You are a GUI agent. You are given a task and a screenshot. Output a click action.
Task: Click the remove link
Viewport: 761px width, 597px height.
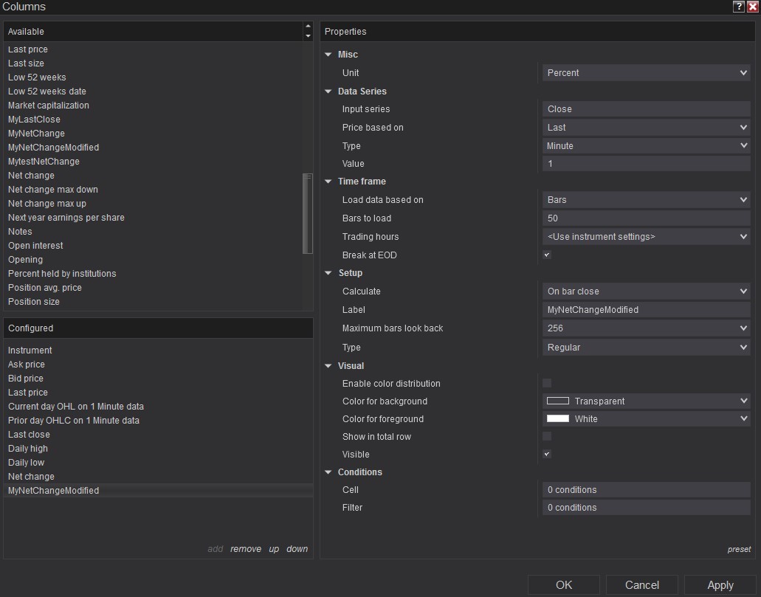pyautogui.click(x=245, y=549)
